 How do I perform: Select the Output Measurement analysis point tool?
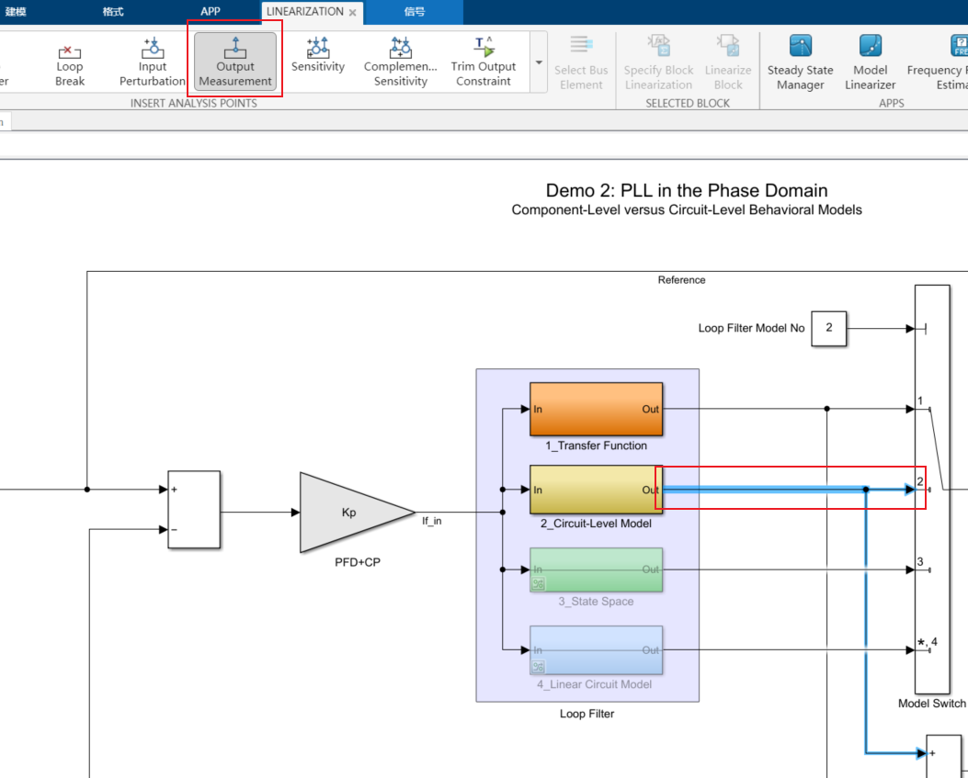pos(234,61)
